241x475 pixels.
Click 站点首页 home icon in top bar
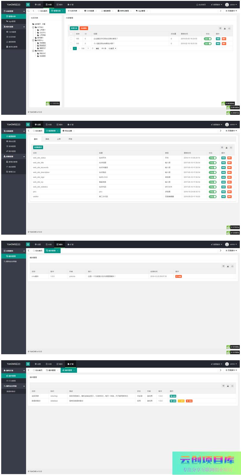201,5
